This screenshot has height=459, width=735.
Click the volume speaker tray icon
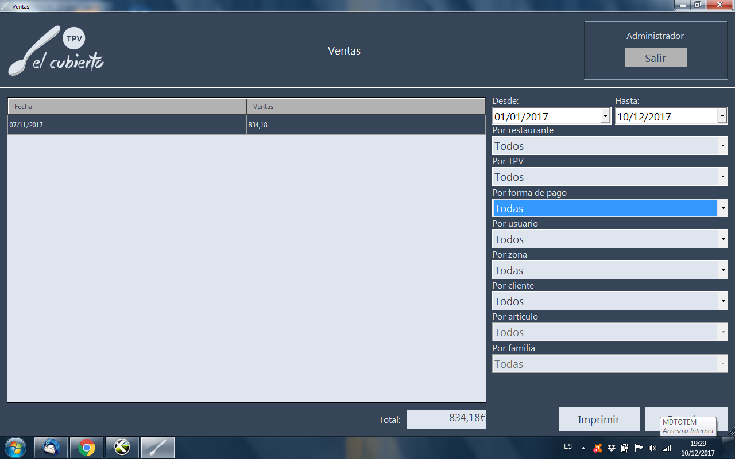(x=652, y=448)
